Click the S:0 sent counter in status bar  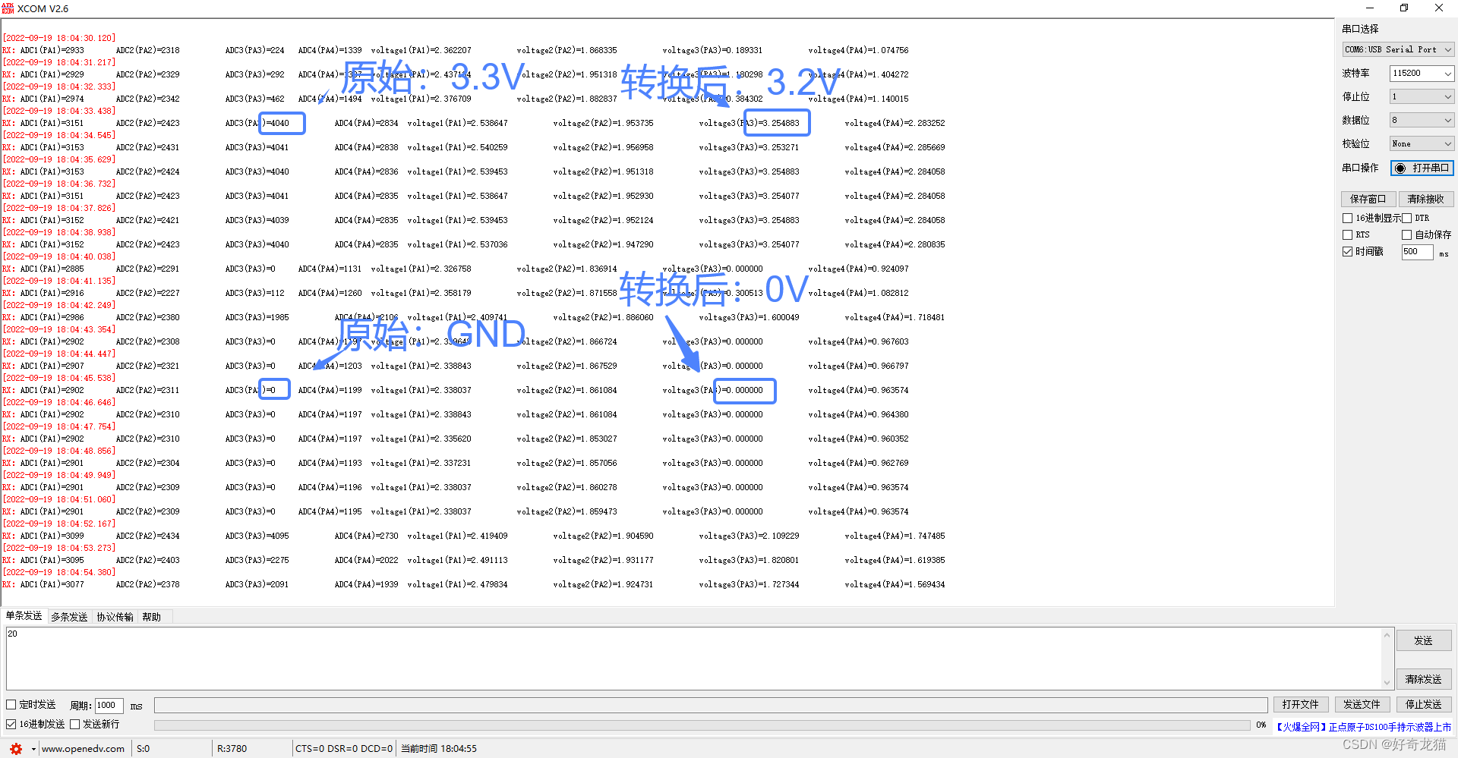click(143, 749)
